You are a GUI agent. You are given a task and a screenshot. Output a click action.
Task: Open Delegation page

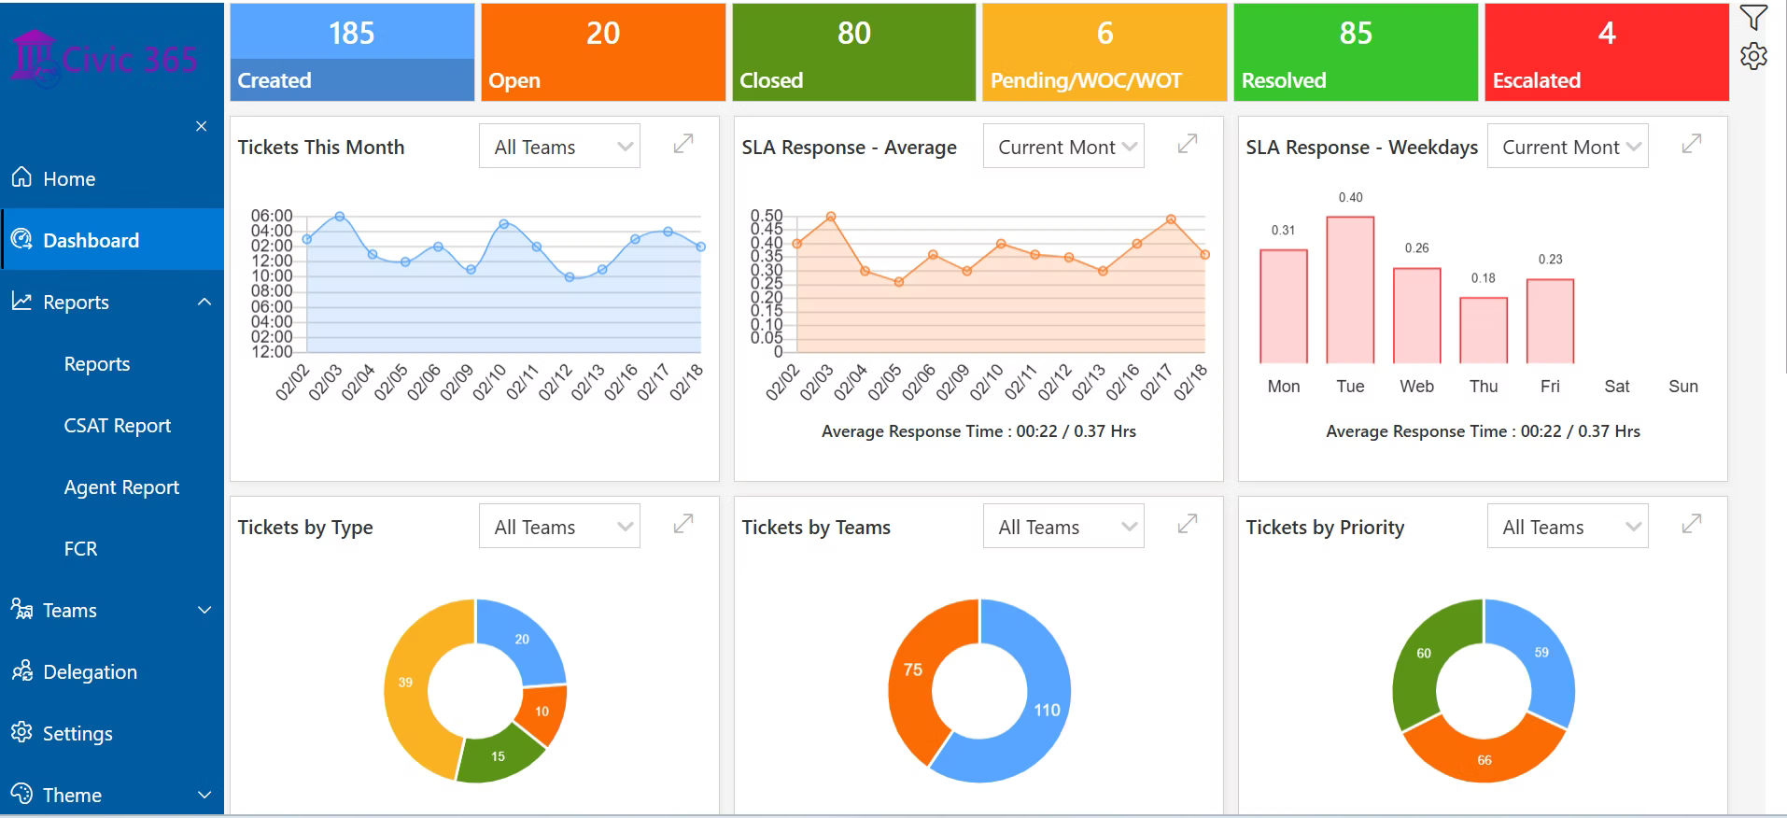pos(112,671)
